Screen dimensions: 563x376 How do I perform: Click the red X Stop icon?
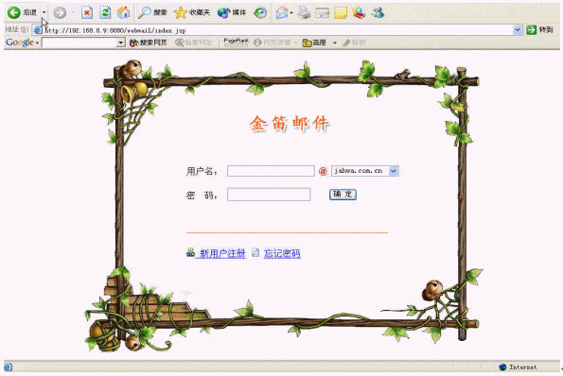click(86, 13)
